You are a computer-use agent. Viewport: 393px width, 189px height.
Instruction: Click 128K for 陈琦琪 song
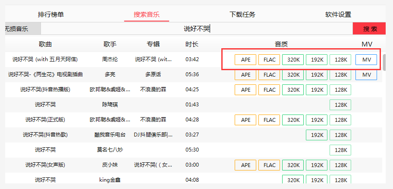(x=340, y=105)
